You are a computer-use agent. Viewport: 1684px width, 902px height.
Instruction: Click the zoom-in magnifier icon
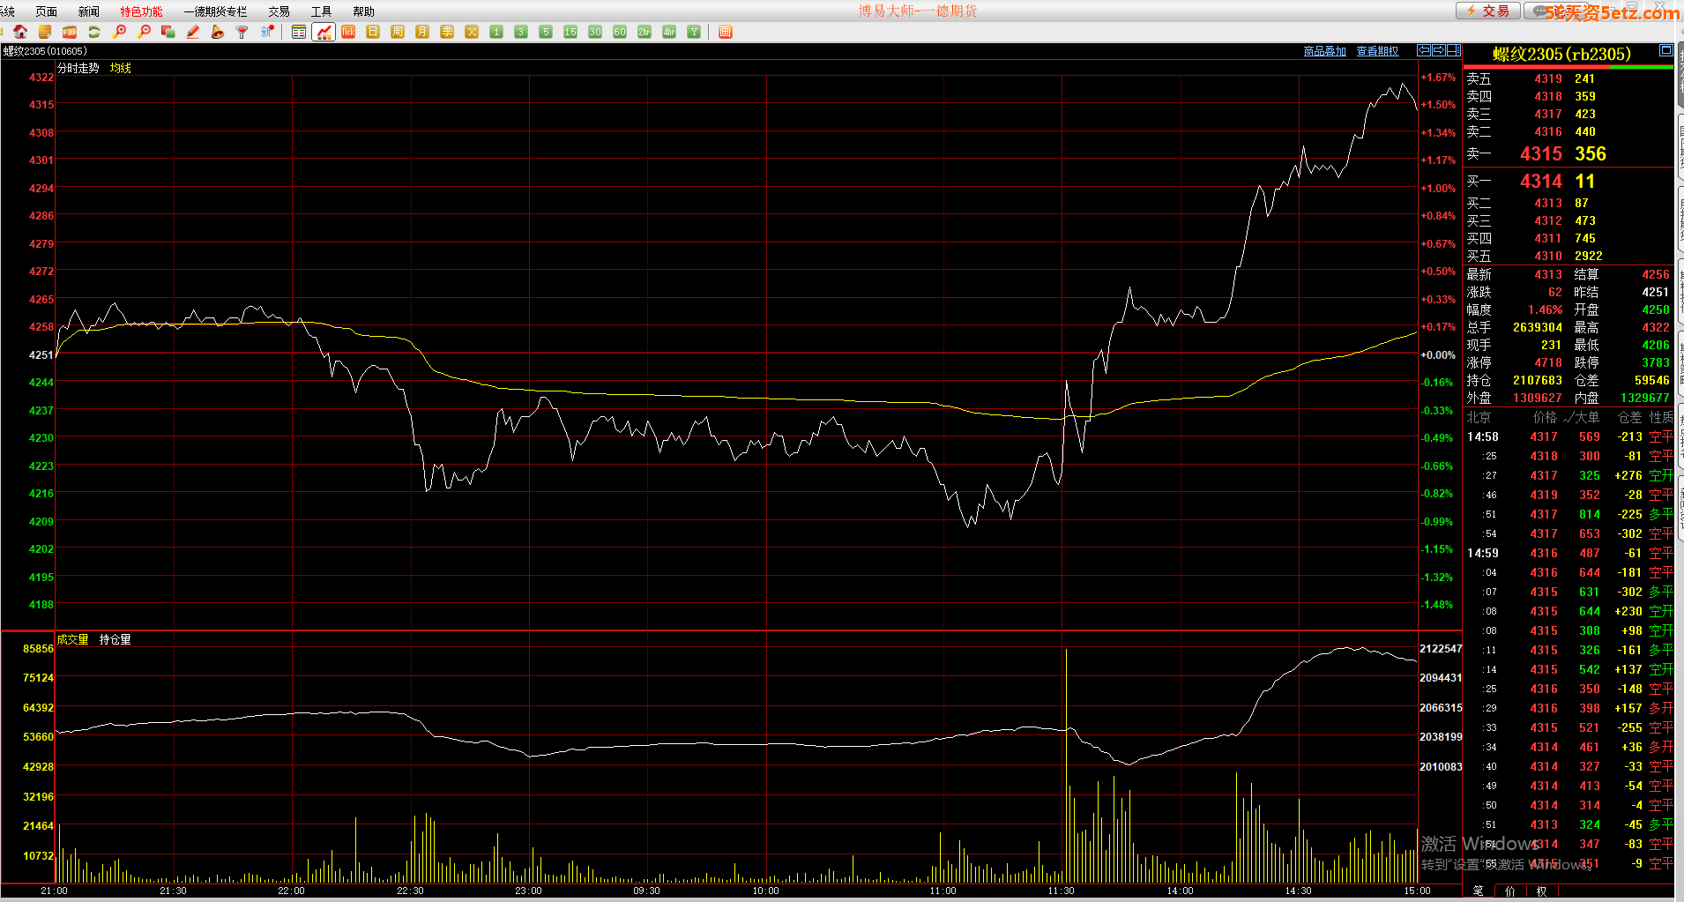[x=119, y=32]
